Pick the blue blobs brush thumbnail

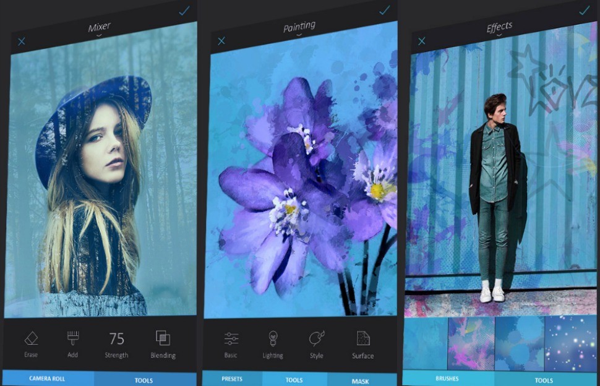pos(520,343)
